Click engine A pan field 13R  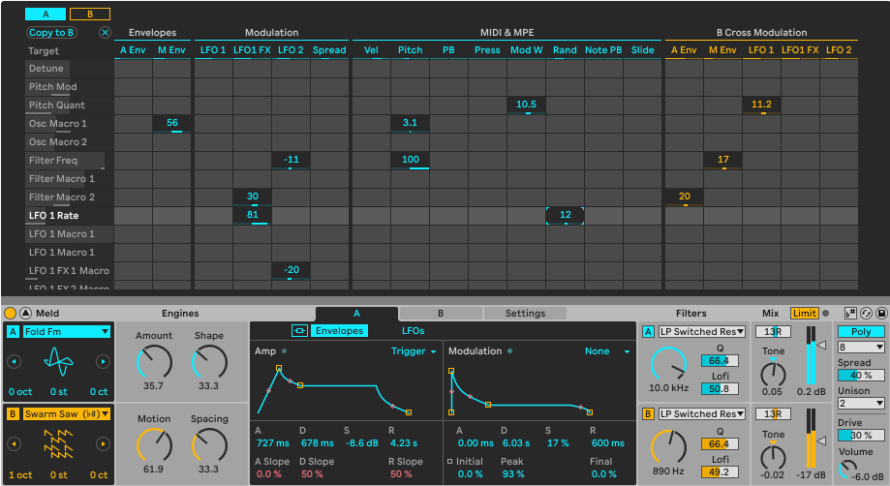[x=773, y=332]
